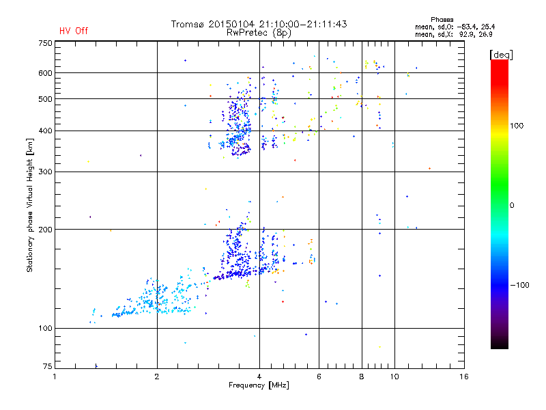Click the red 'HV Off' label
The width and height of the screenshot is (546, 410).
point(74,31)
